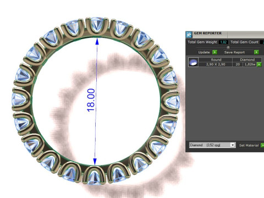
Task: Click the Save Report label
Action: [x=234, y=52]
